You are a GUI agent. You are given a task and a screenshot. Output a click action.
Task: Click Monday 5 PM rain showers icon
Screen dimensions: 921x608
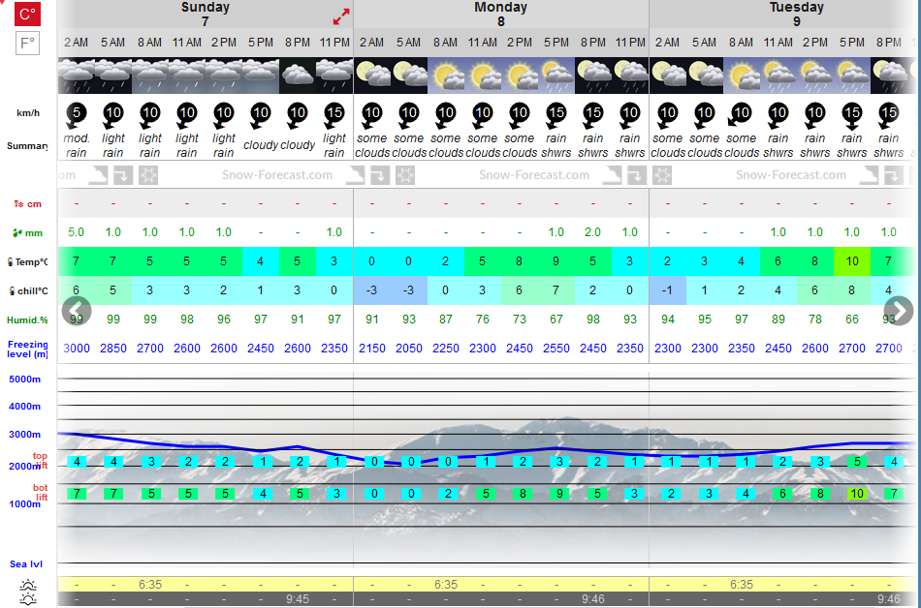click(x=556, y=76)
